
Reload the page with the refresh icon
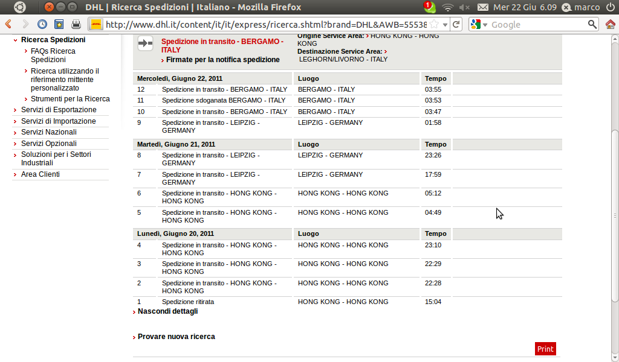click(456, 24)
